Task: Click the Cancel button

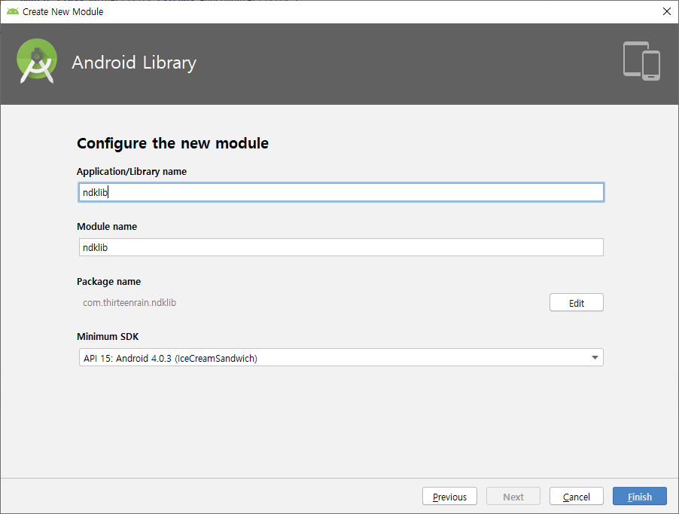Action: (x=576, y=496)
